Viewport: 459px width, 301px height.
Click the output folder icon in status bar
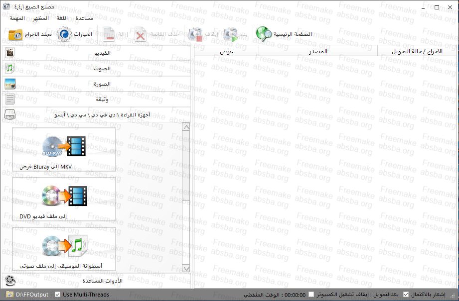pyautogui.click(x=9, y=295)
